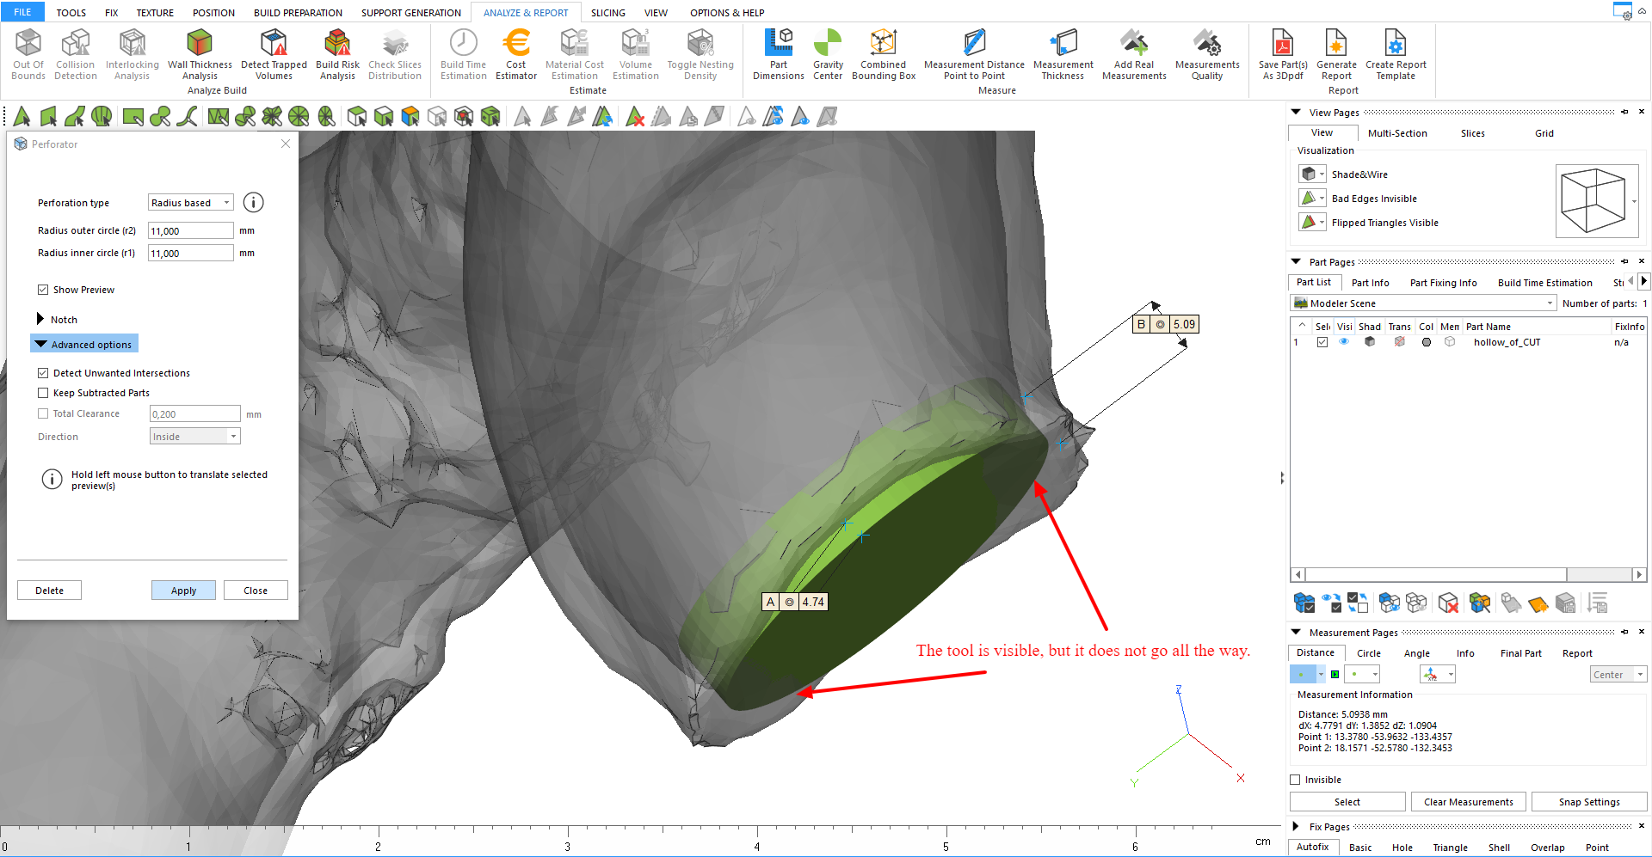Viewport: 1652px width, 857px height.
Task: Run Detect Trapped Volumes
Action: point(274,55)
